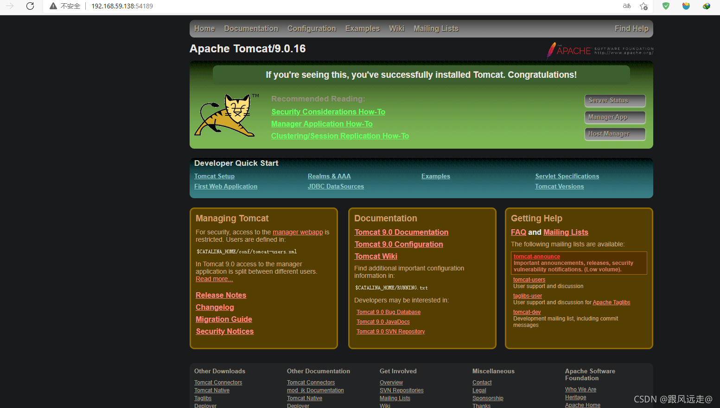720x408 pixels.
Task: Open the Wiki nav item
Action: pos(396,29)
